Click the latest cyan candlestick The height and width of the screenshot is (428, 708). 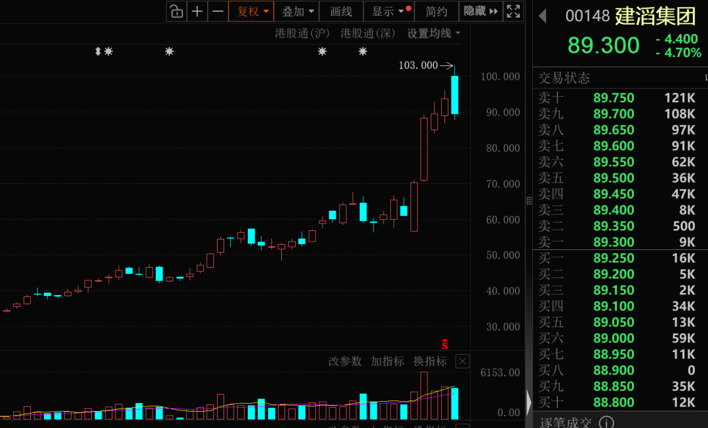(455, 95)
